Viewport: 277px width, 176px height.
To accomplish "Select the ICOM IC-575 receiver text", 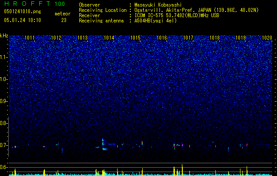I will 177,15.
